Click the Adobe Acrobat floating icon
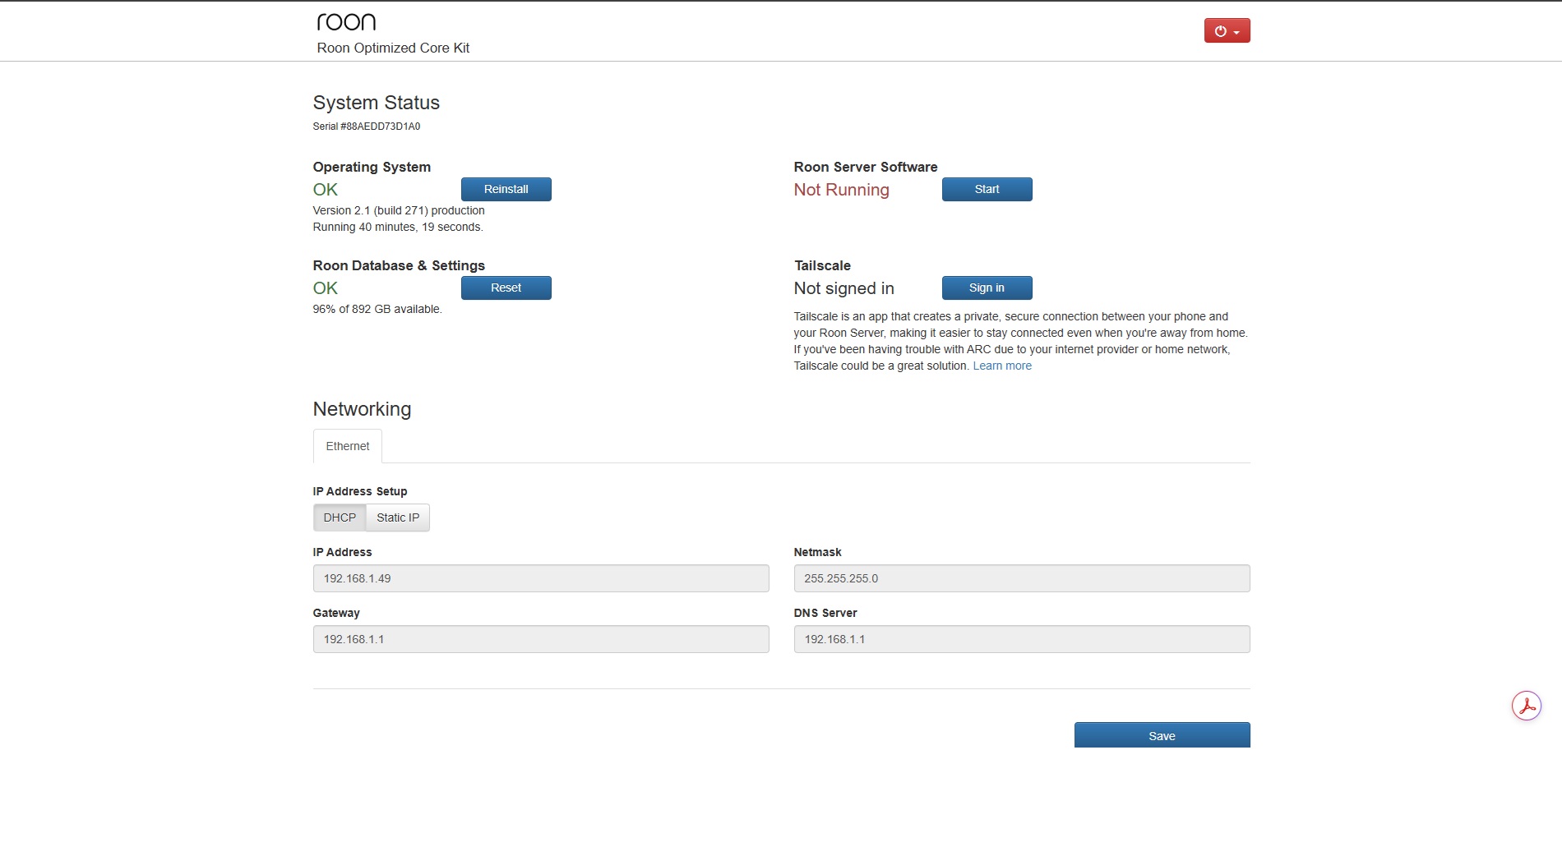The height and width of the screenshot is (865, 1562). pyautogui.click(x=1527, y=706)
